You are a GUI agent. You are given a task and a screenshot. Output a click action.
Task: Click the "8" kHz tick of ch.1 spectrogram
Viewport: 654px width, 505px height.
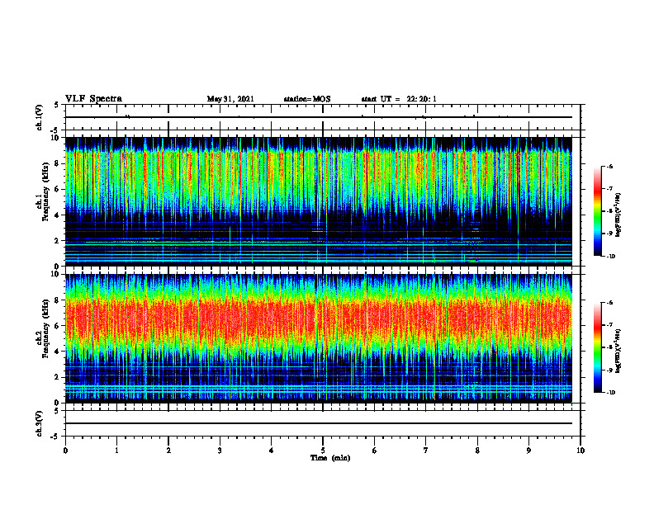pyautogui.click(x=58, y=163)
